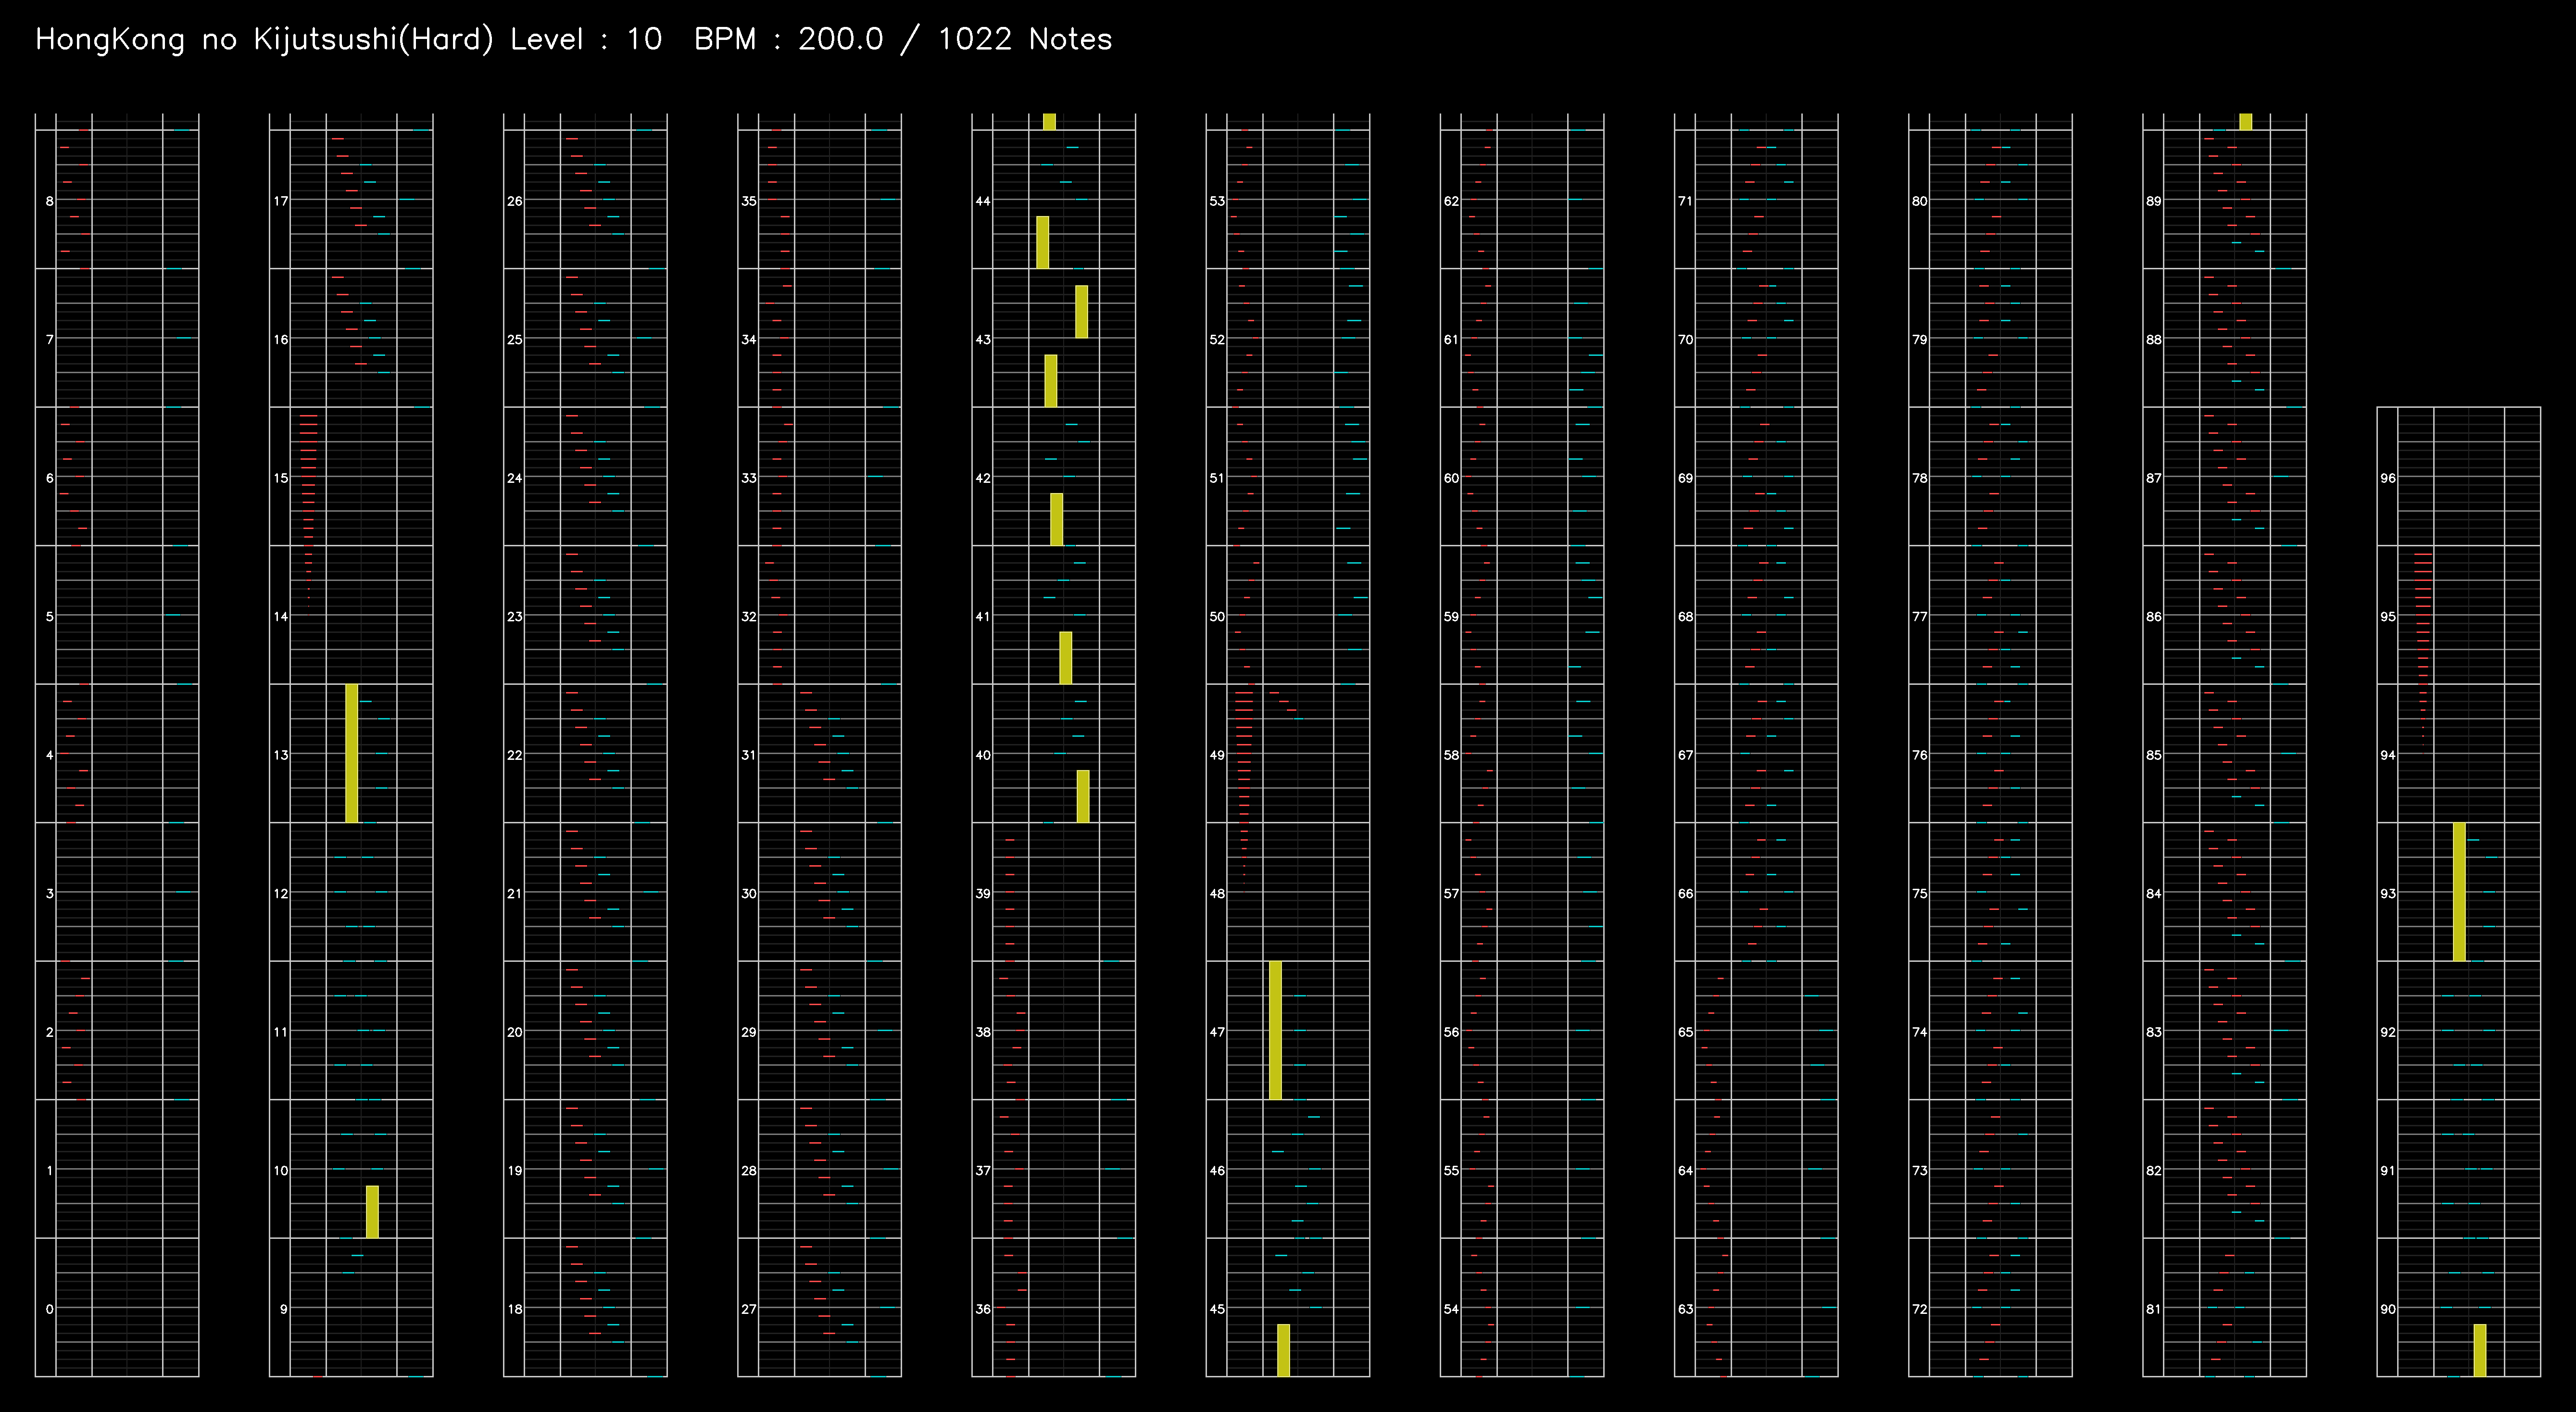Select the long yellow hold note in measure 47
This screenshot has width=2576, height=1412.
1275,1030
